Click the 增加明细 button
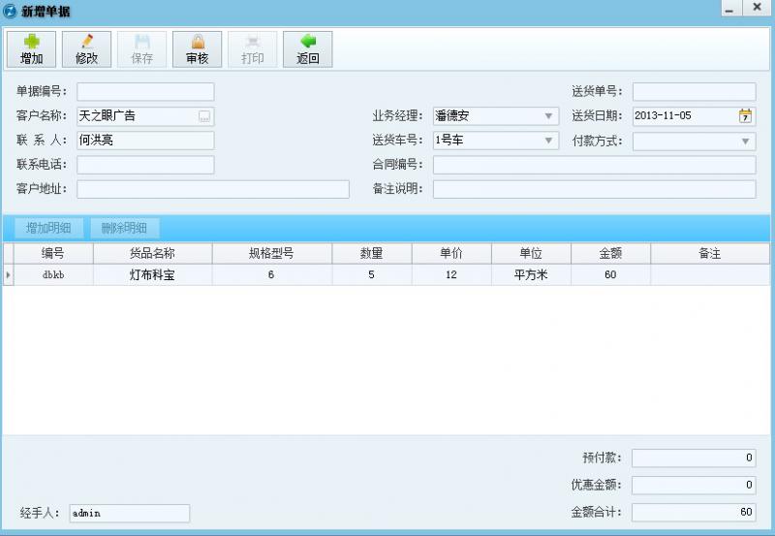The width and height of the screenshot is (775, 536). click(48, 229)
